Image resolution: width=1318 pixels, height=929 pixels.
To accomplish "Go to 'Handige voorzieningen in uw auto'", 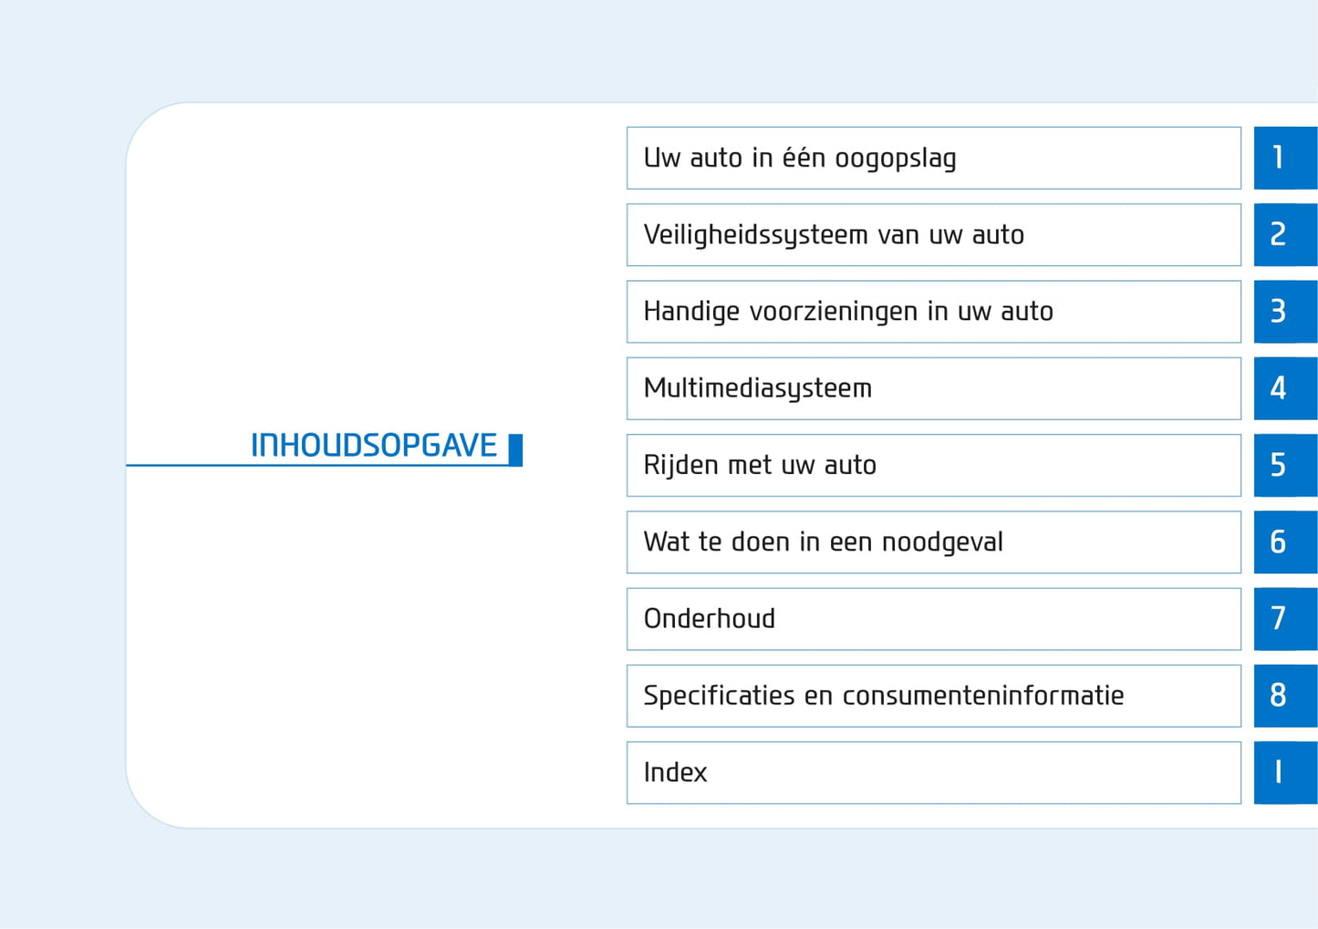I will [933, 312].
